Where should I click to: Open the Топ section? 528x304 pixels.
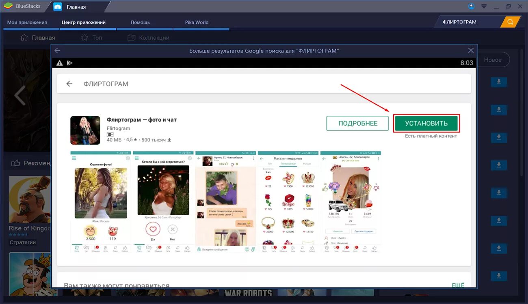click(91, 38)
